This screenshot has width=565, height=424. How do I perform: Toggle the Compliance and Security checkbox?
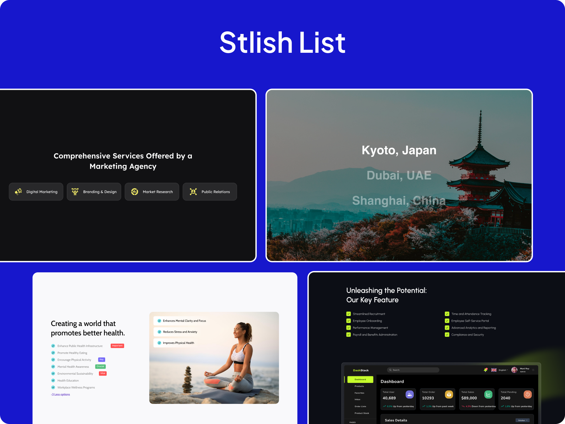pos(447,334)
